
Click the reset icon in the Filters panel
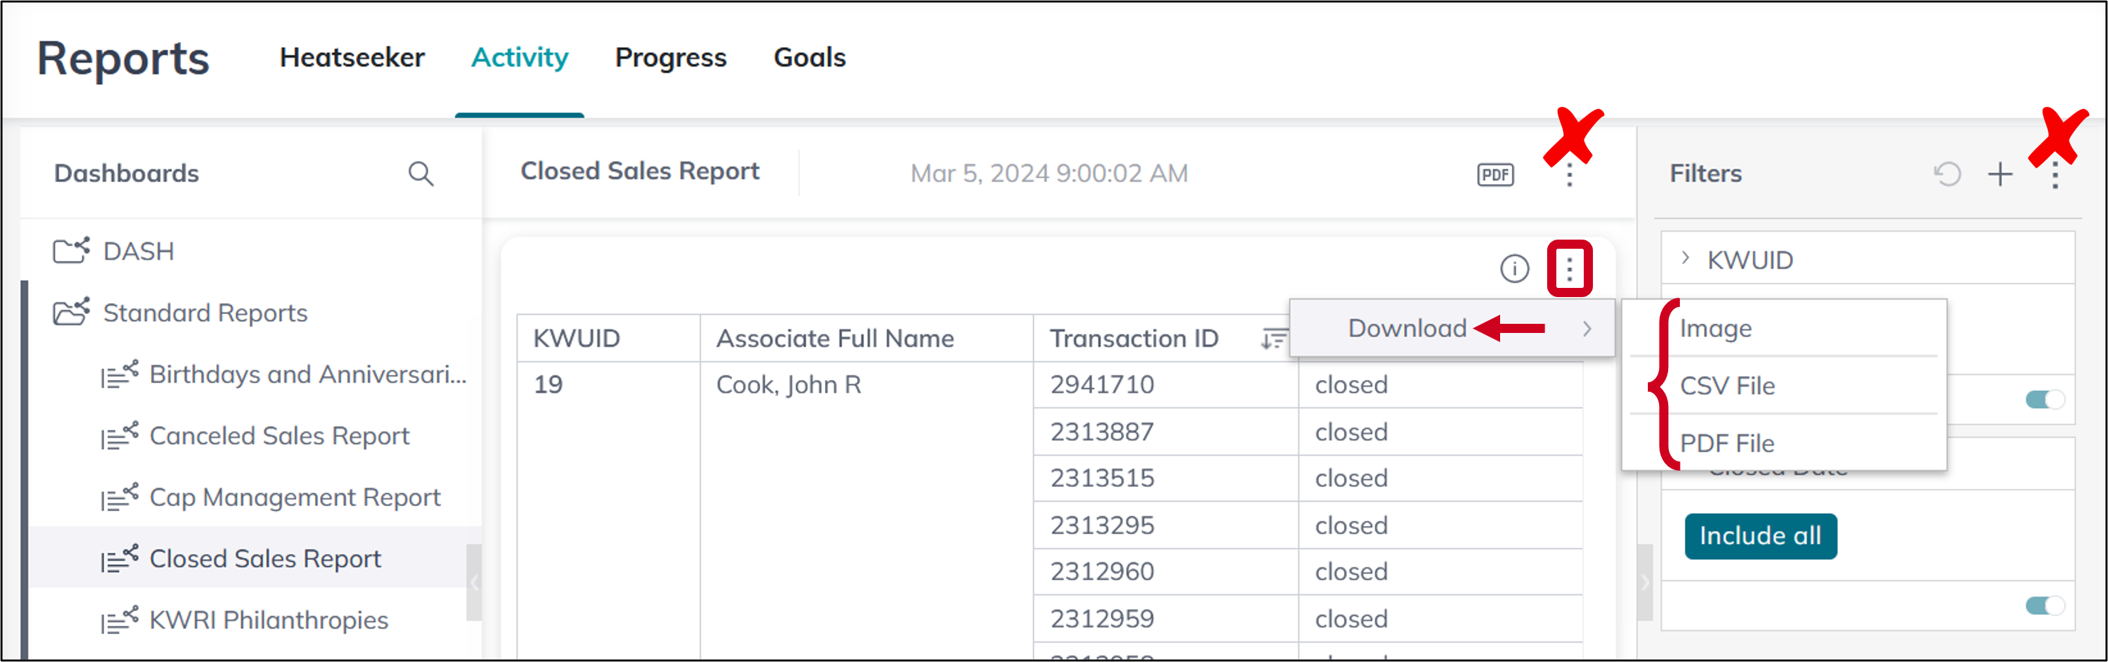1947,173
